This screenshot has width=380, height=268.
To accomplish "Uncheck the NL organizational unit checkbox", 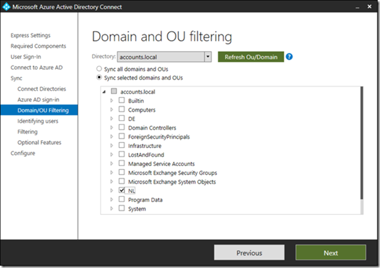I will 122,191.
